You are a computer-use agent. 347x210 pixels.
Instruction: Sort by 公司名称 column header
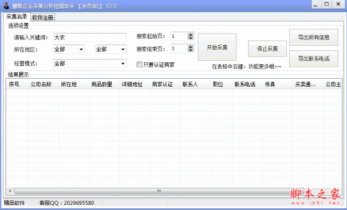pos(43,84)
